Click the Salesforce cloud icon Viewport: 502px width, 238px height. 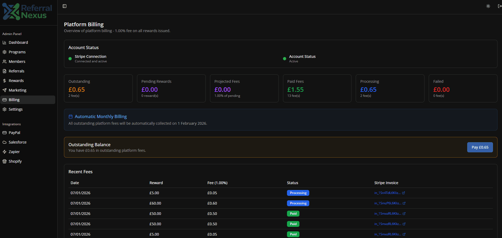click(x=5, y=142)
